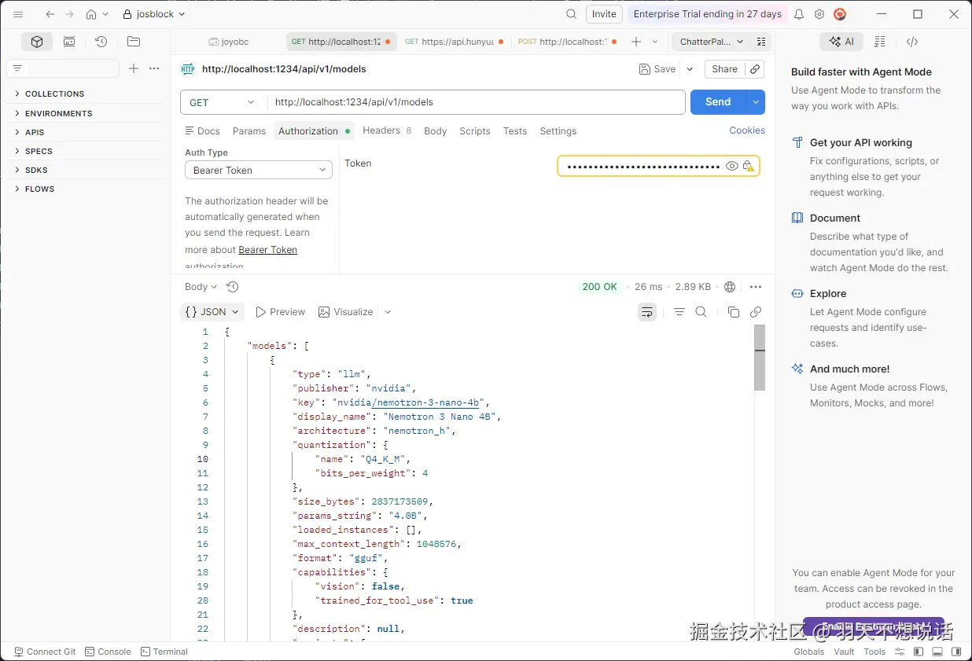972x661 pixels.
Task: Create new item with sidebar plus
Action: click(134, 68)
